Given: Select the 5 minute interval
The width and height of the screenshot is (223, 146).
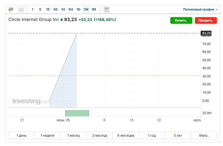Looking at the screenshot, I should tap(40, 10).
